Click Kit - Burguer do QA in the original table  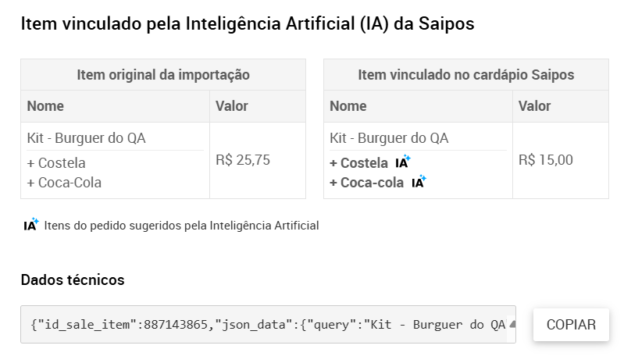point(87,138)
